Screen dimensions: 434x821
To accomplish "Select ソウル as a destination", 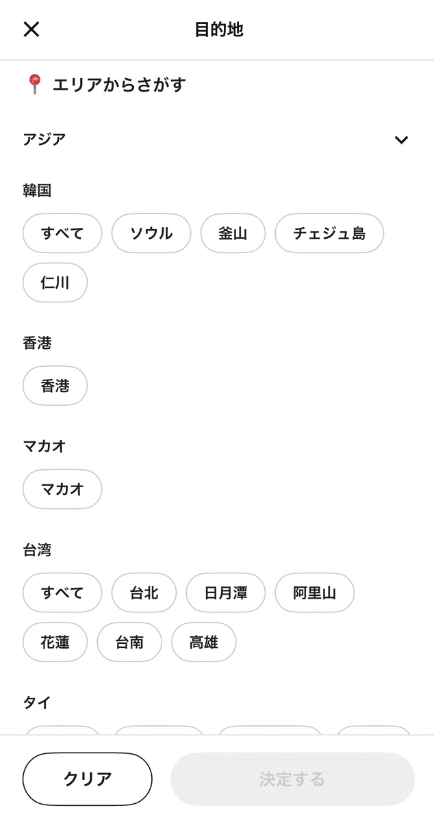I will tap(151, 233).
